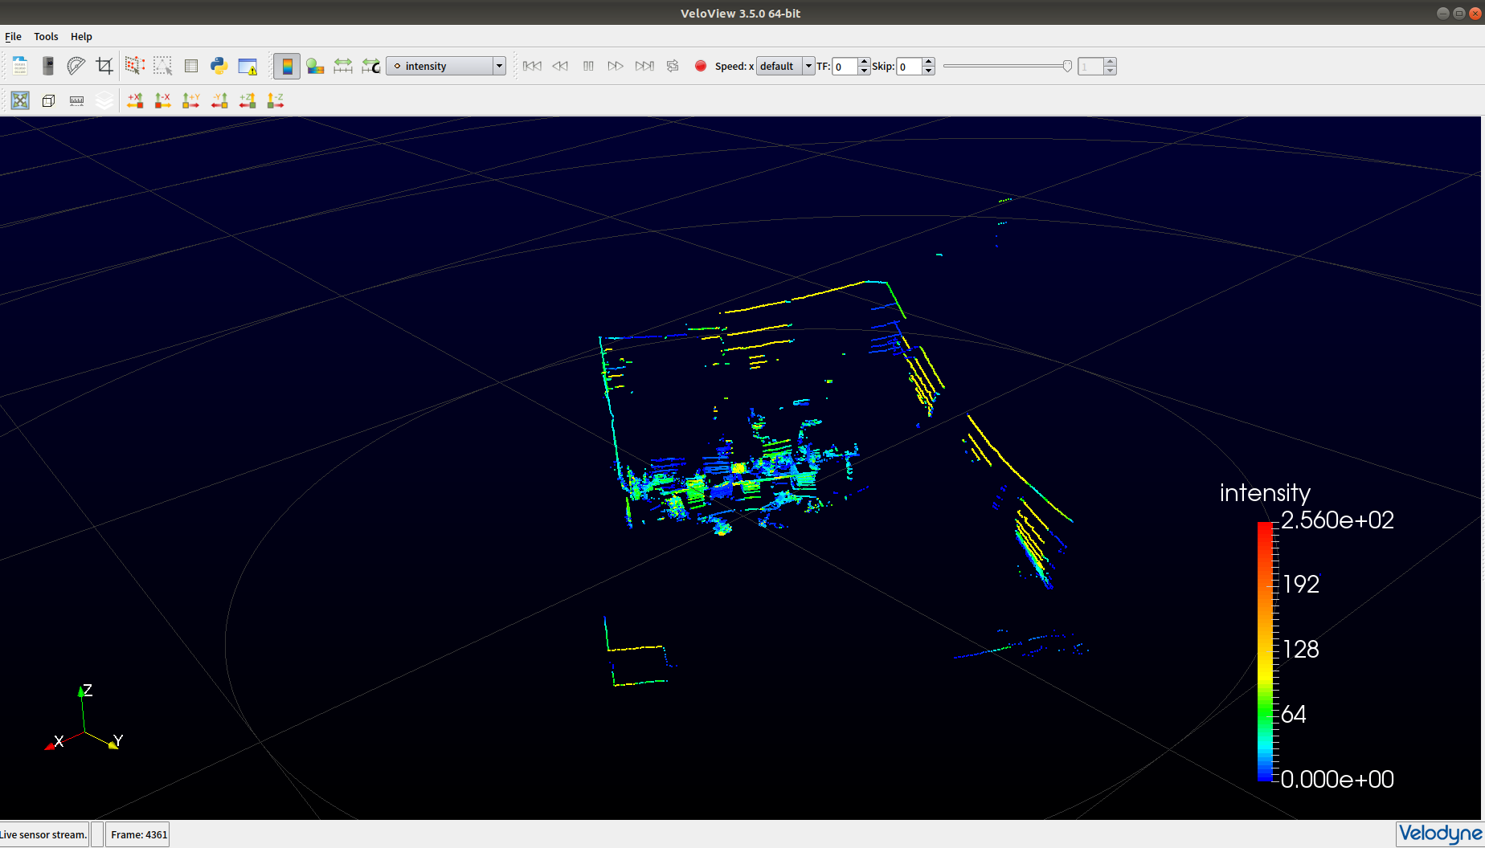Click the greyed-out layers icon
This screenshot has width=1485, height=848.
(104, 100)
